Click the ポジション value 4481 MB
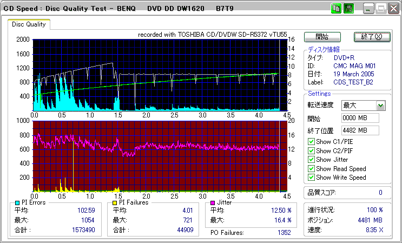Image resolution: width=402 pixels, height=243 pixels. pos(370,220)
